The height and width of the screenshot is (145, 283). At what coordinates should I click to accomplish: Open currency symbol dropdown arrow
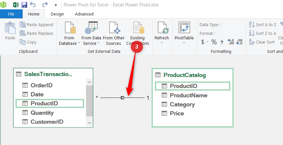point(208,42)
